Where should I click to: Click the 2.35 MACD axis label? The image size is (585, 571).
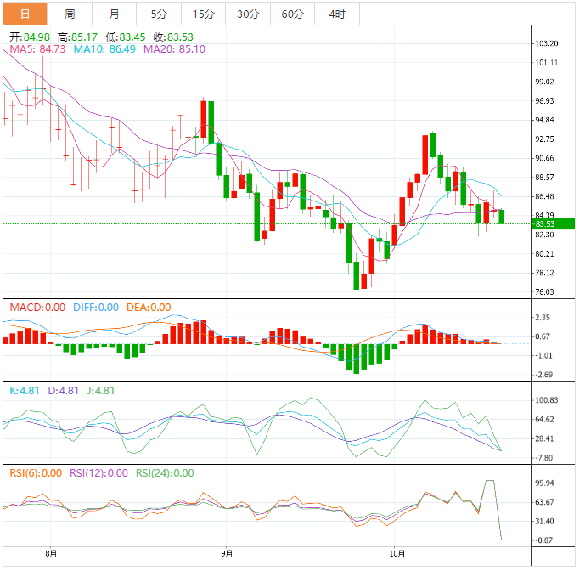coord(543,318)
